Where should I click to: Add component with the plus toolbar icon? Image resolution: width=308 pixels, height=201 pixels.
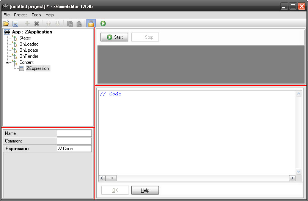27,24
